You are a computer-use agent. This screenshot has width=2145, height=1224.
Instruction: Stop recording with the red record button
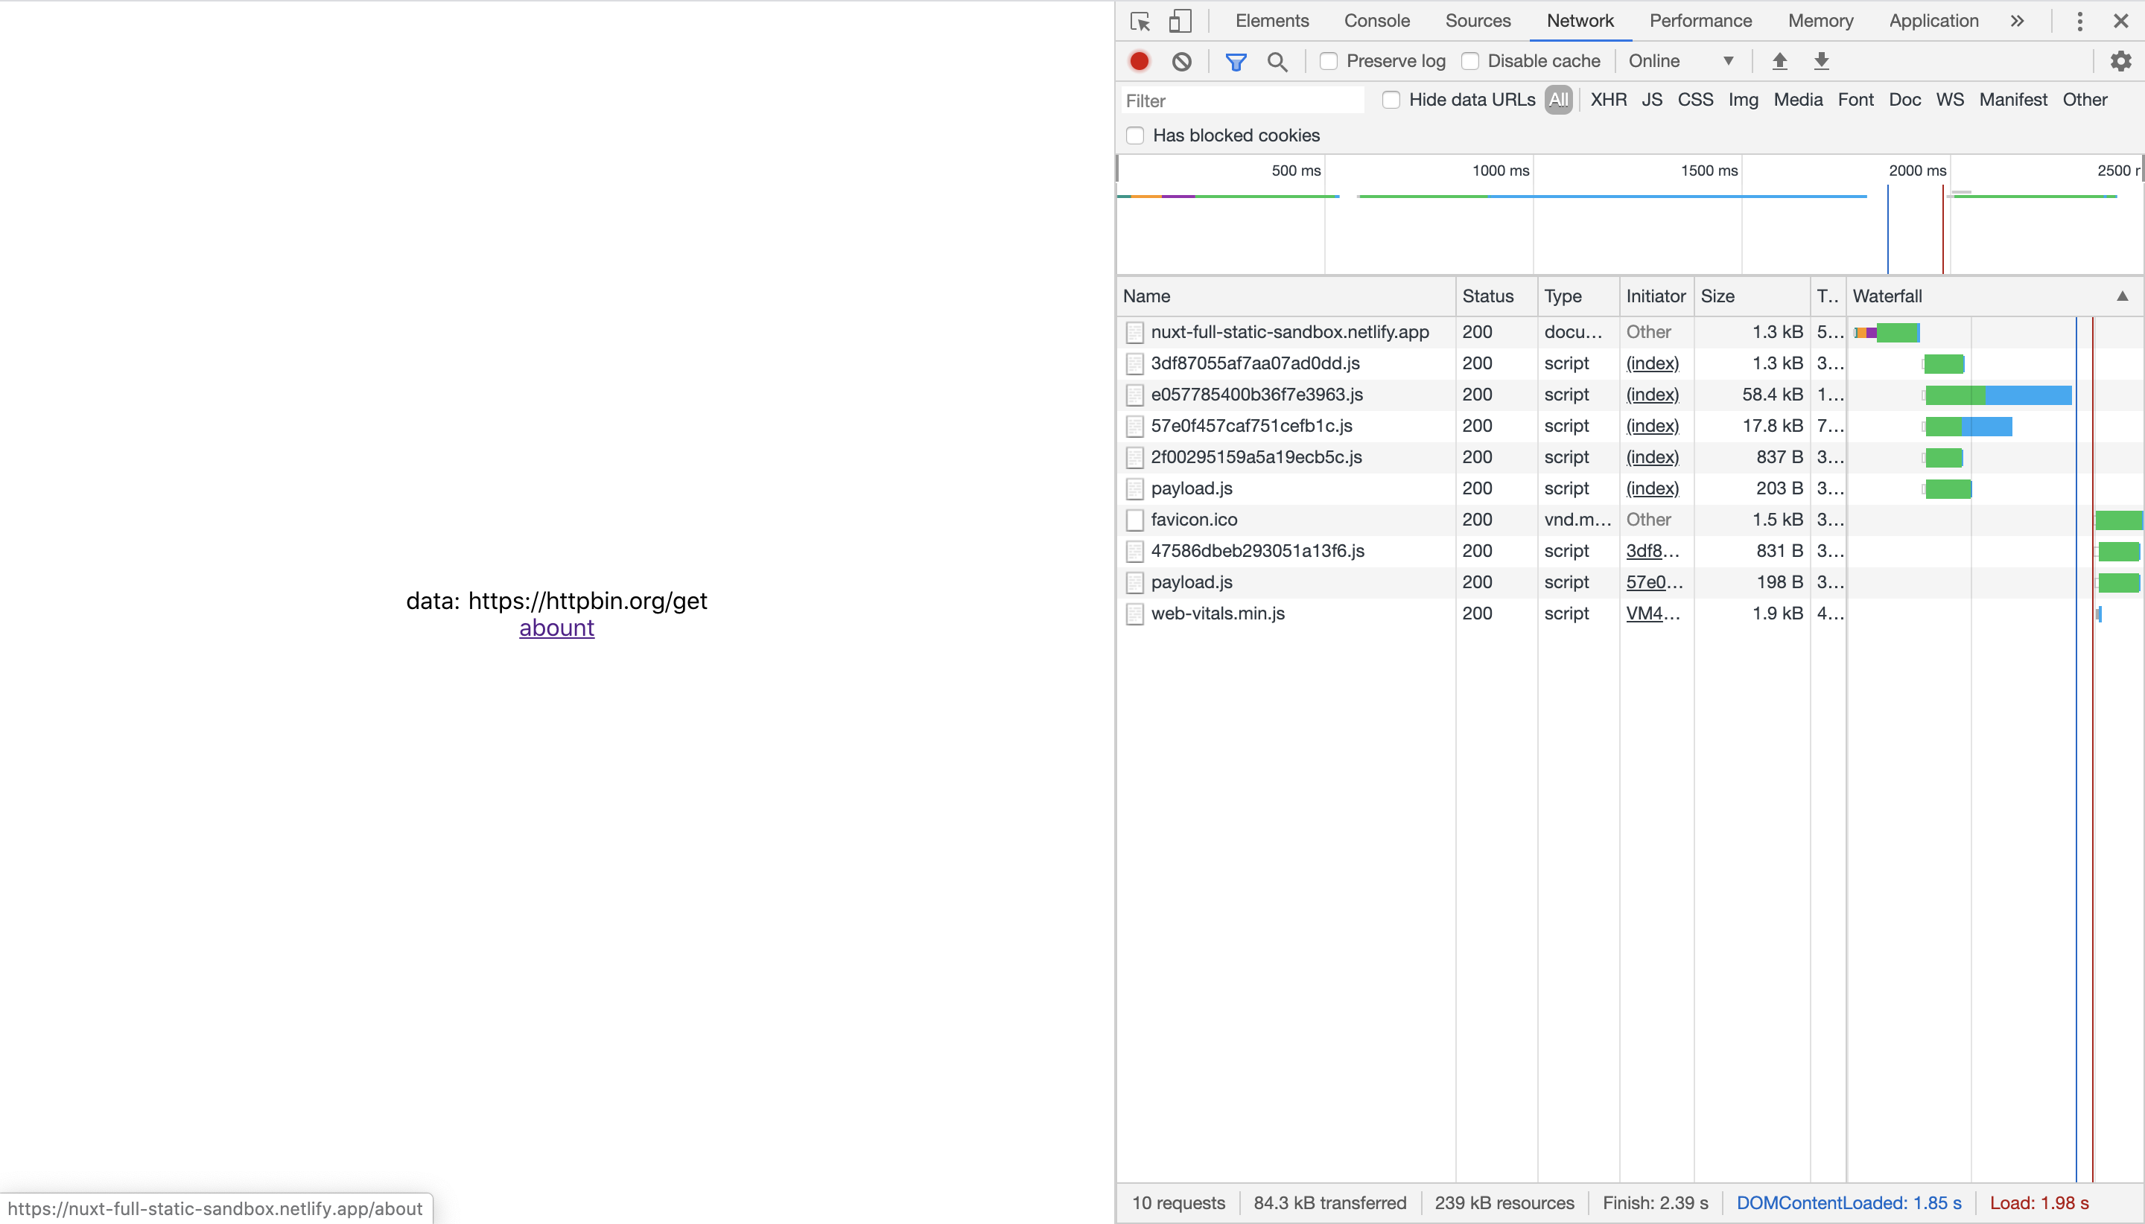tap(1140, 61)
